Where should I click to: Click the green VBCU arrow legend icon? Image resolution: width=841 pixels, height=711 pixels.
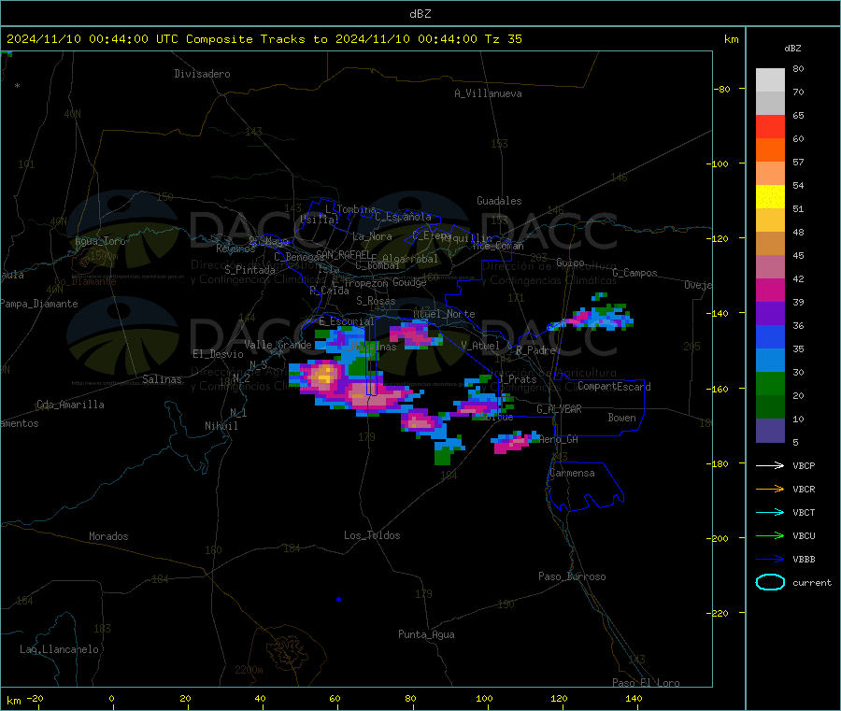(770, 535)
